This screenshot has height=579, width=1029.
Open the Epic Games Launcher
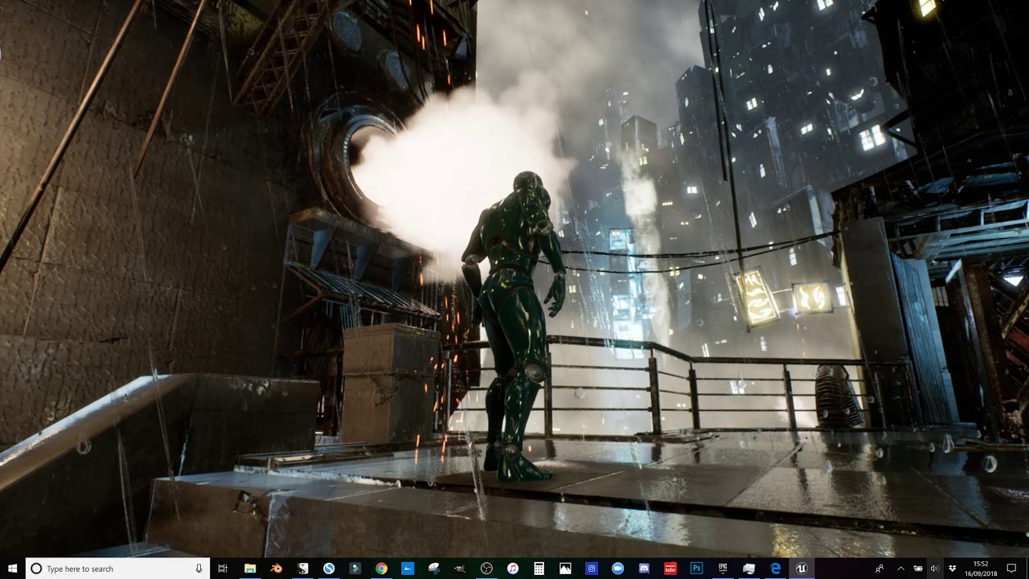tap(723, 569)
